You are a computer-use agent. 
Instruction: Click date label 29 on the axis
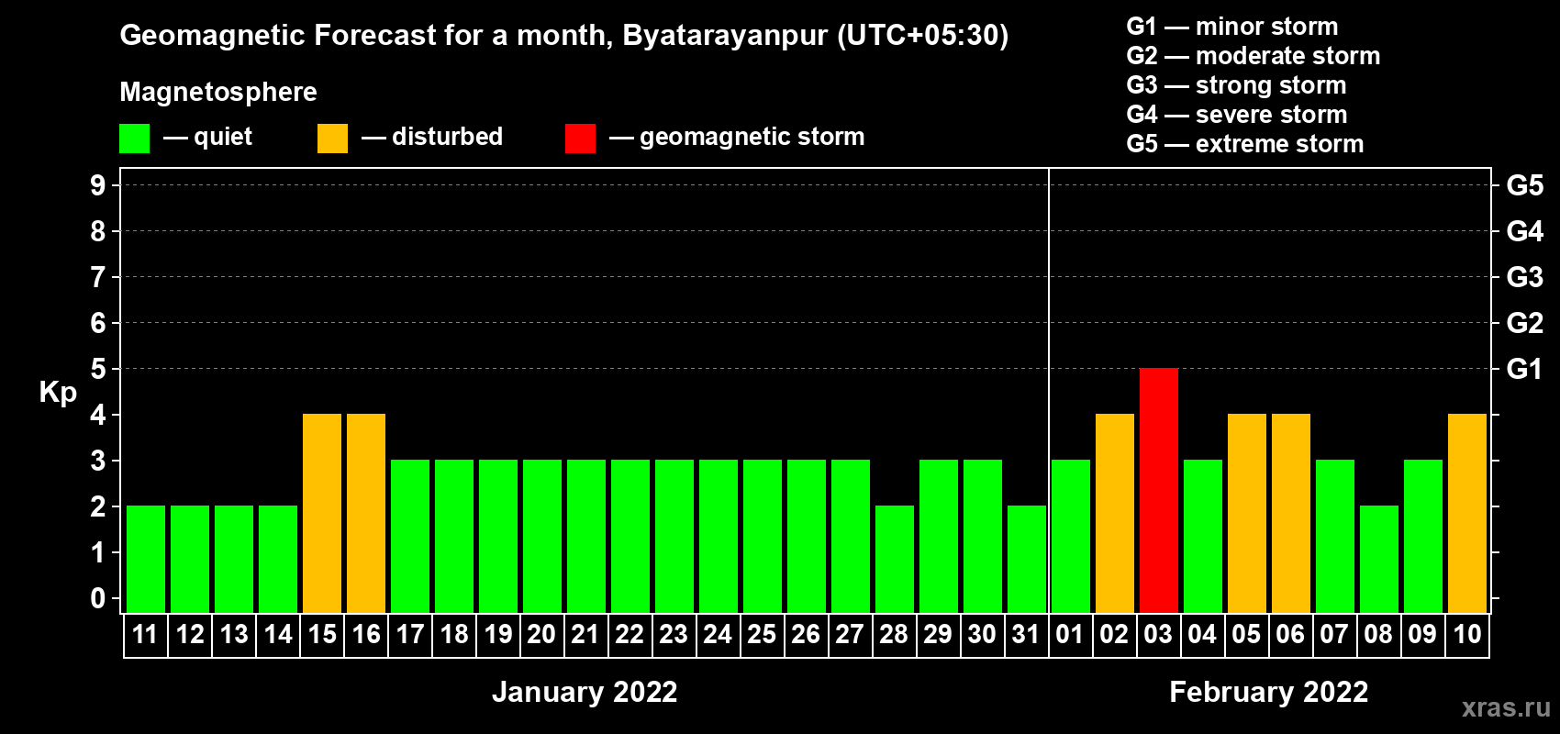[939, 635]
